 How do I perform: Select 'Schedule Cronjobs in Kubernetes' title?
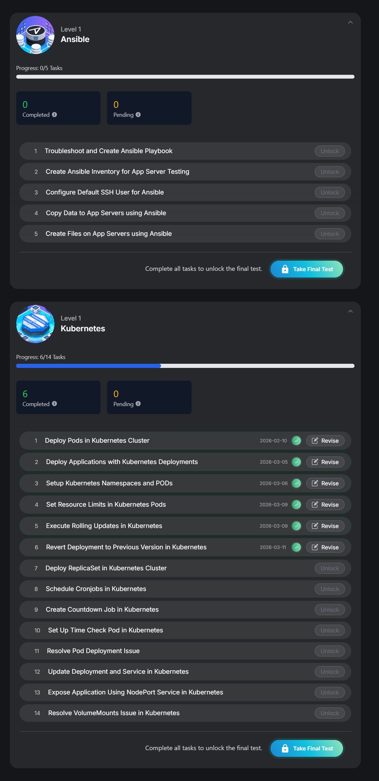tap(96, 589)
